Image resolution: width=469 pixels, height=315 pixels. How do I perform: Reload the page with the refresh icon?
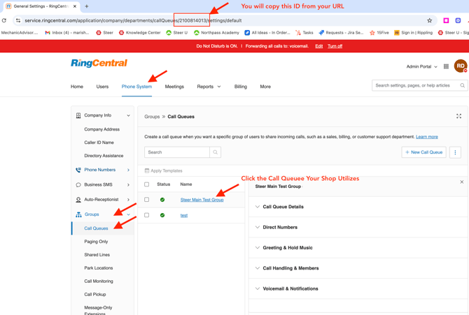[x=4, y=20]
